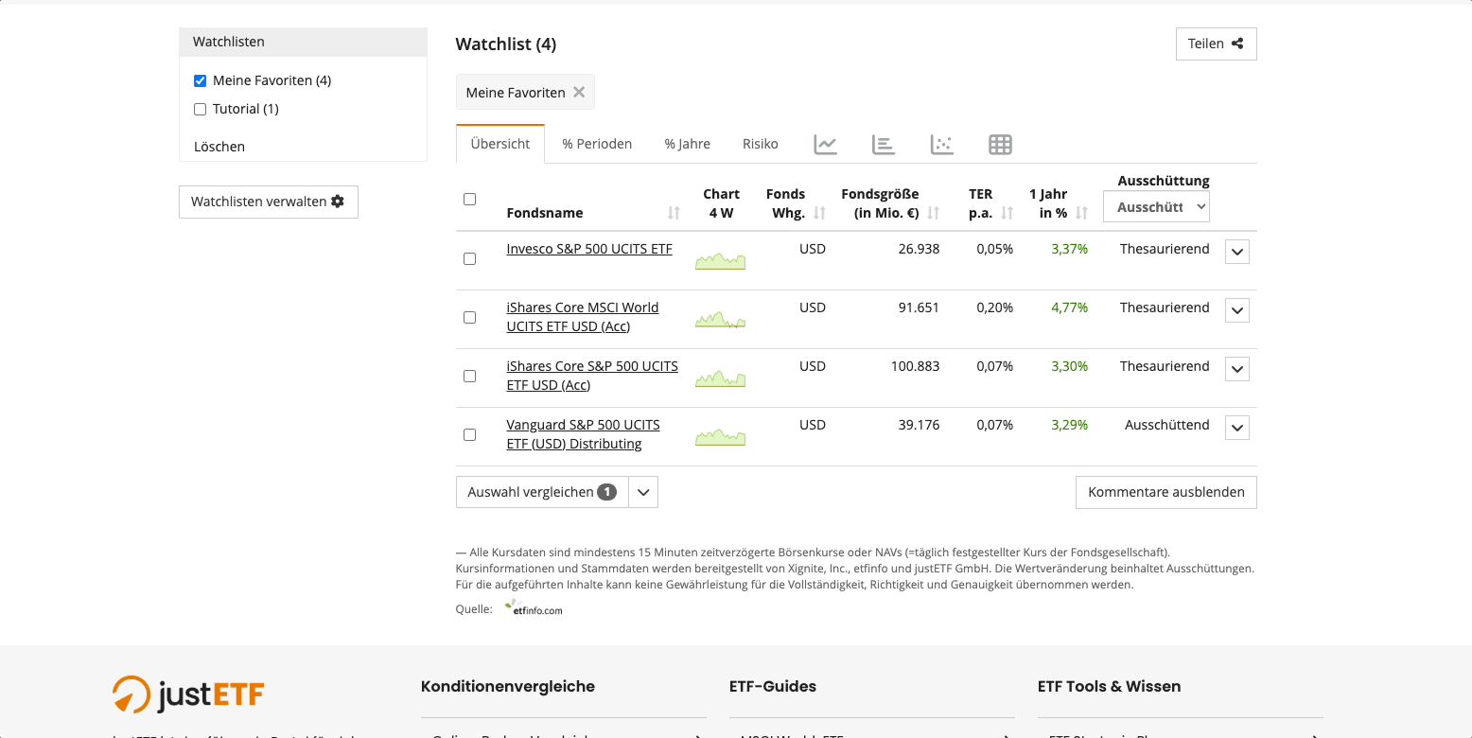
Task: Click the Teilen share button
Action: pos(1216,44)
